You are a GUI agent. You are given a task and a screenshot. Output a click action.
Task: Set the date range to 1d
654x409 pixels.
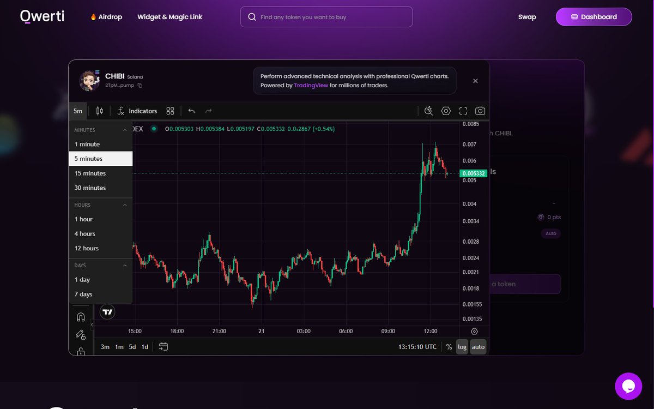145,347
